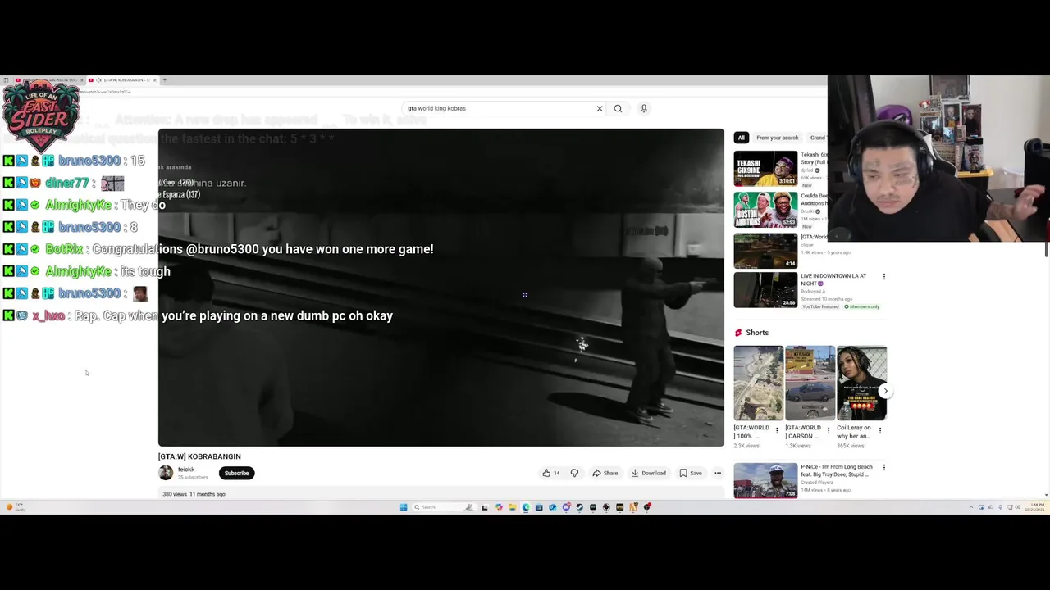Clear the YouTube search box text
This screenshot has width=1050, height=590.
click(600, 108)
